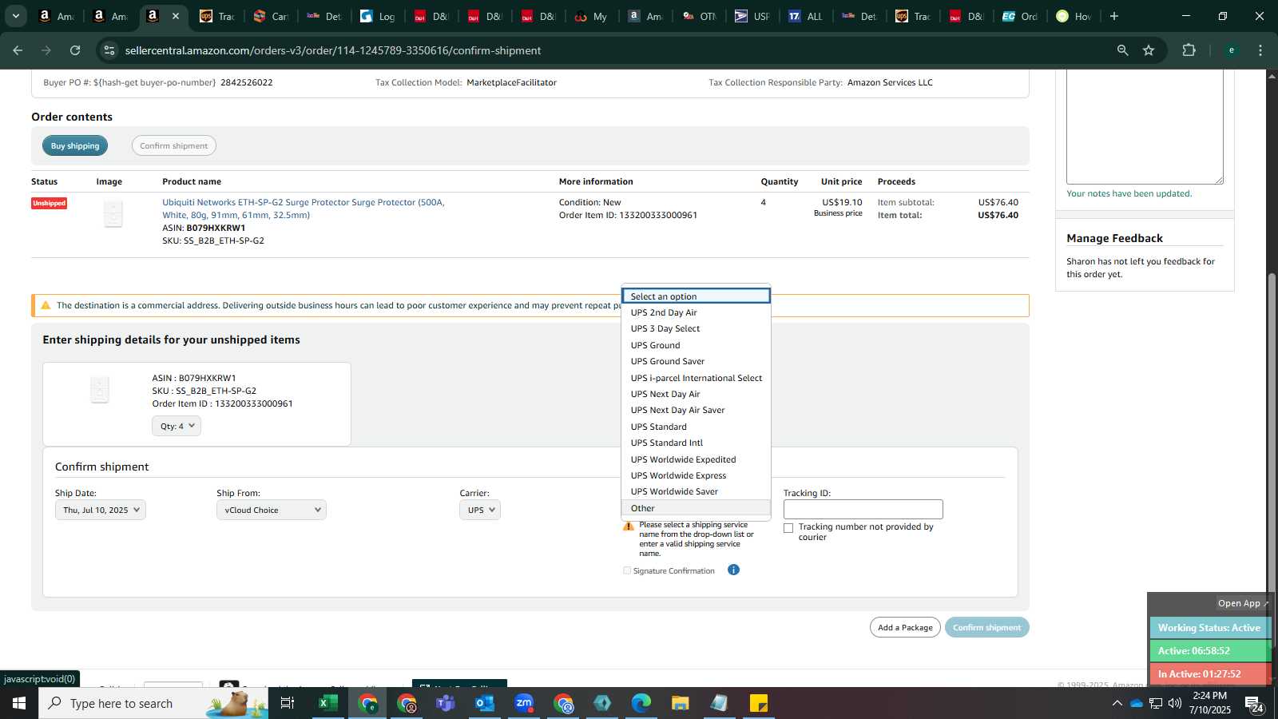
Task: Open the browser zoom magnifier icon
Action: pos(1122,50)
